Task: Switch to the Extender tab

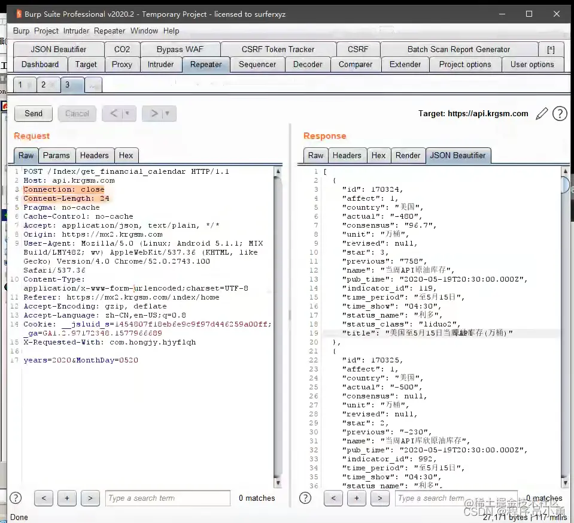Action: [405, 65]
